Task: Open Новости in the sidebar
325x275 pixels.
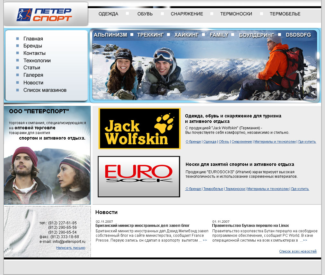Action: point(33,82)
